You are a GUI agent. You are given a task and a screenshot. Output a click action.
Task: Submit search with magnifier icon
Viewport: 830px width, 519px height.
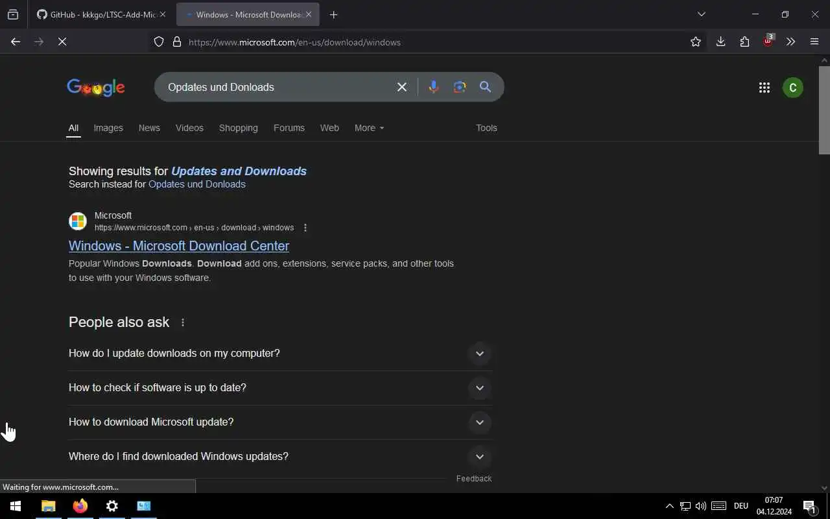point(485,87)
